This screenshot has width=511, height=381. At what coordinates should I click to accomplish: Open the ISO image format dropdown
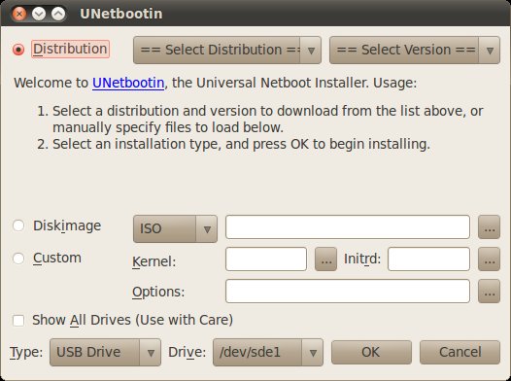(175, 228)
